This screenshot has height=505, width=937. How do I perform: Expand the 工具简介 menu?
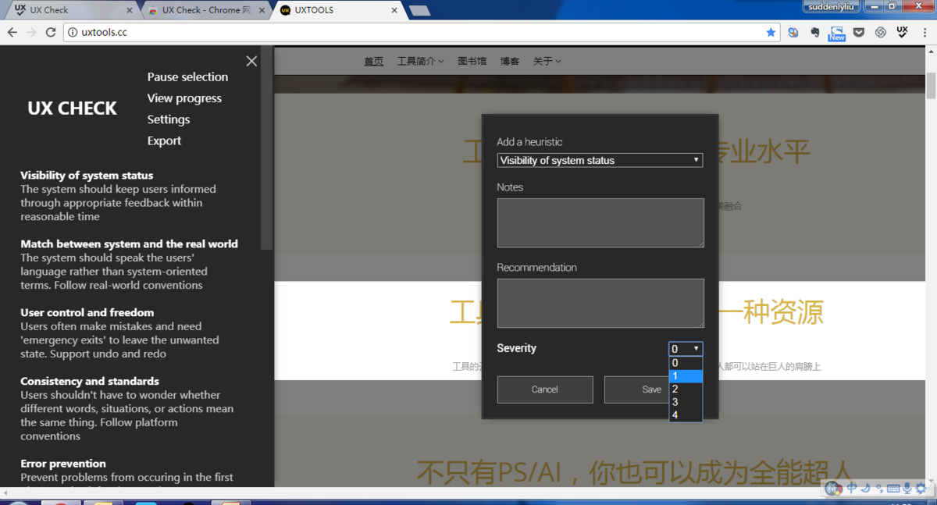click(420, 61)
